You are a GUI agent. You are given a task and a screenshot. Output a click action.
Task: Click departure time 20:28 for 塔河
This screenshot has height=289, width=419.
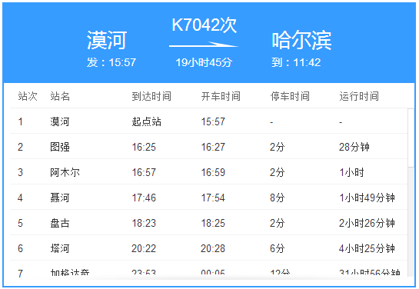point(213,249)
